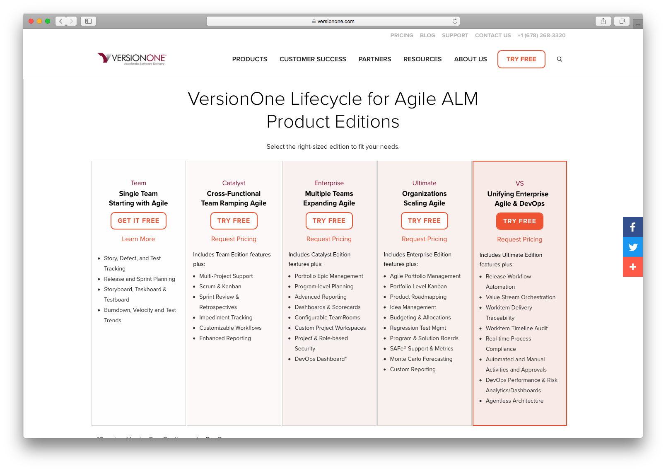Click Try Free for Catalyst edition
Screen dimensions: 666x471
tap(234, 221)
